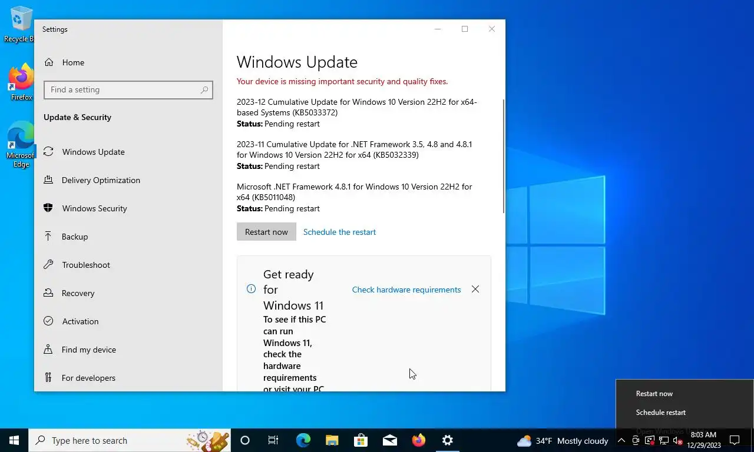
Task: Open Check hardware requirements link
Action: 406,290
